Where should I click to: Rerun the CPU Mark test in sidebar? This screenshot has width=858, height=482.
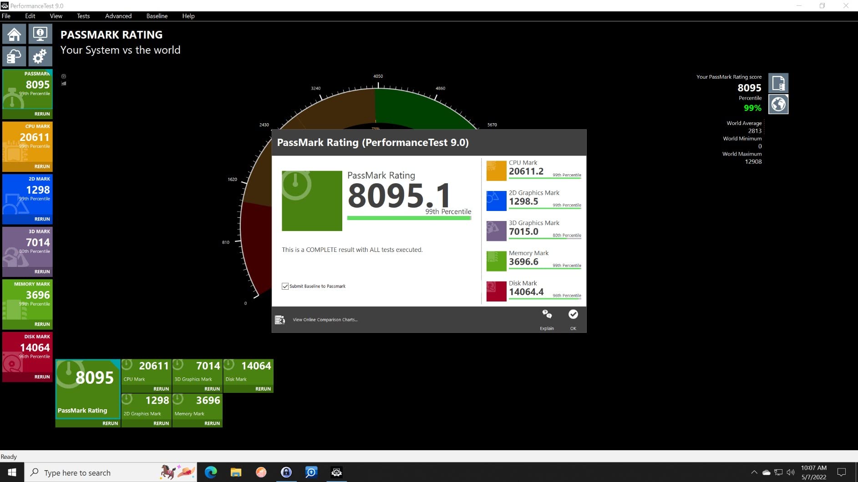[42, 166]
